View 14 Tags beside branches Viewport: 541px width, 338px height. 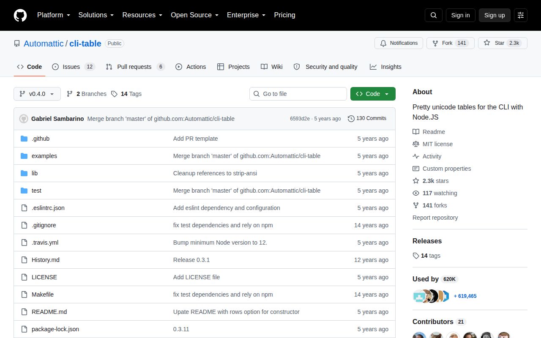click(126, 94)
